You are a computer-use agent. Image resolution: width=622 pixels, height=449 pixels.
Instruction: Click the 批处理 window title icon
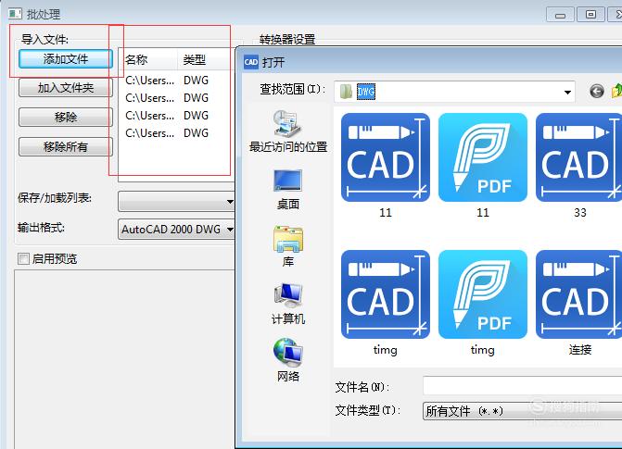[15, 14]
